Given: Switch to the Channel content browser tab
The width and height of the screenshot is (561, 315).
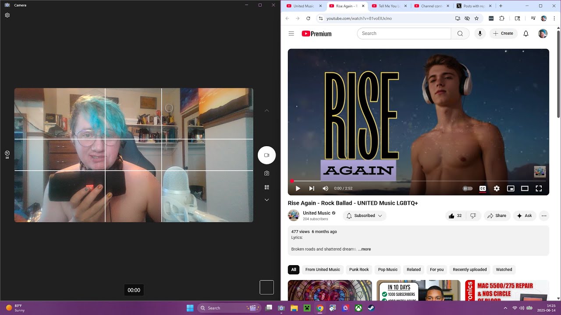Looking at the screenshot, I should pos(431,6).
